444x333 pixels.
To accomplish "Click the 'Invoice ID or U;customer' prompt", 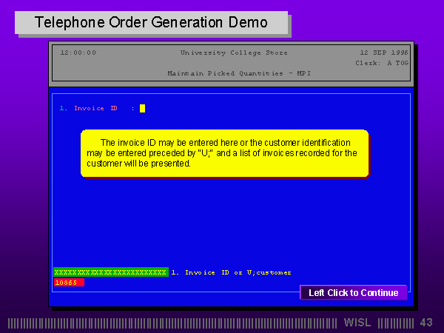I will (x=231, y=272).
